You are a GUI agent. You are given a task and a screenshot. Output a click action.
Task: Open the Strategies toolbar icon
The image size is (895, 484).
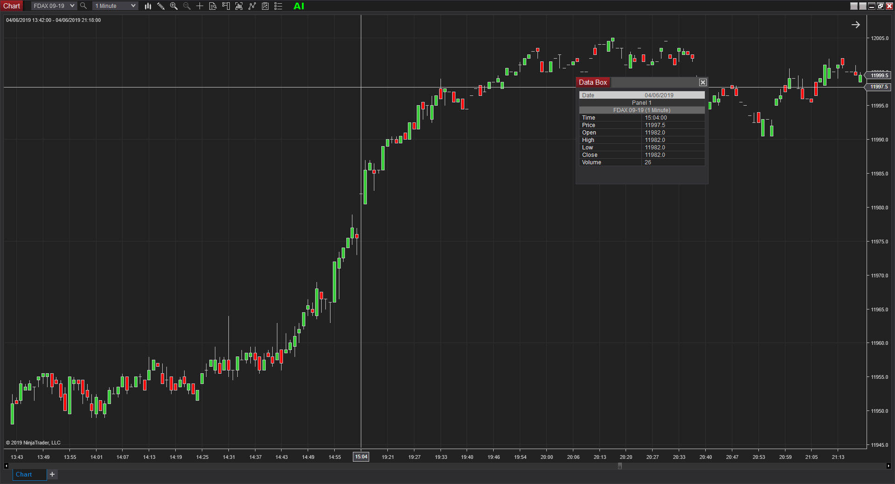click(252, 6)
